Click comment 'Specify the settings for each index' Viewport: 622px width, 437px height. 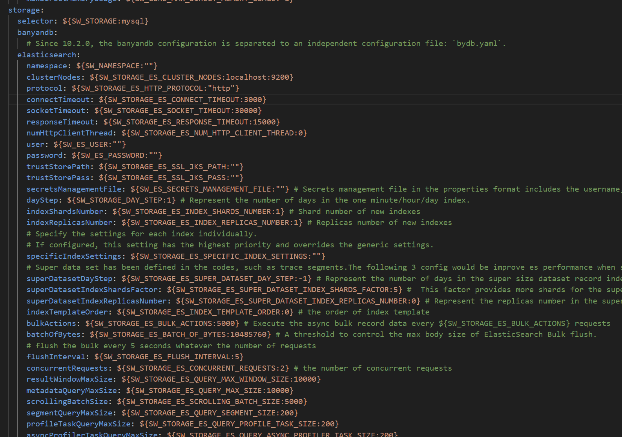[142, 234]
